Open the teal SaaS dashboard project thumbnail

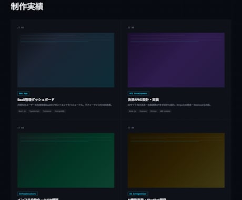click(66, 60)
